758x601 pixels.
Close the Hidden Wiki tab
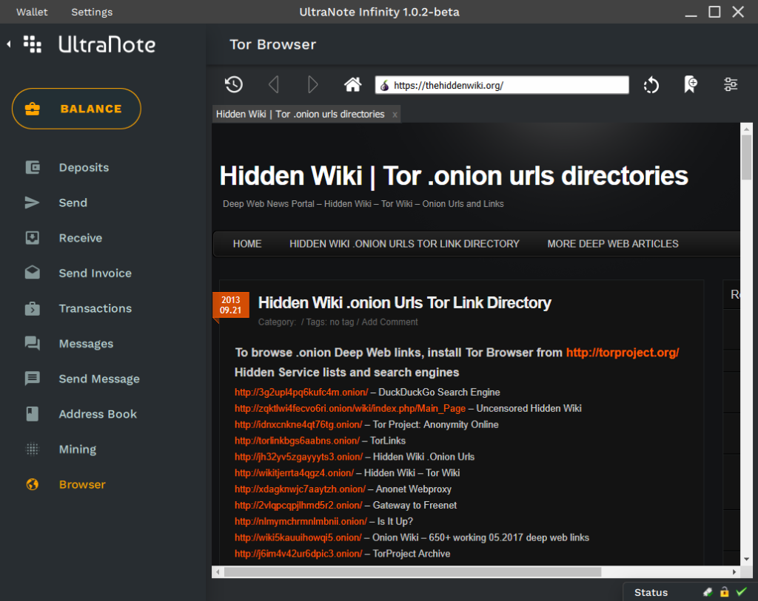coord(395,115)
